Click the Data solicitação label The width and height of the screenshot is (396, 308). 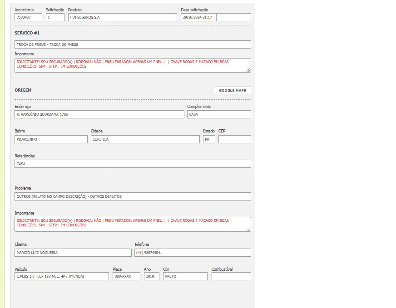(x=194, y=10)
